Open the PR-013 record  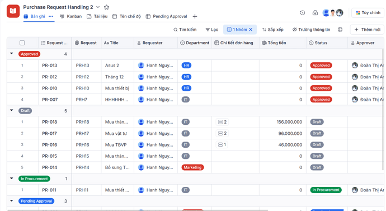(49, 65)
